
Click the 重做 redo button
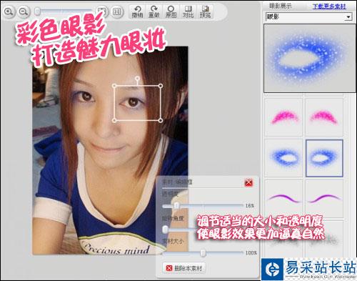(154, 11)
